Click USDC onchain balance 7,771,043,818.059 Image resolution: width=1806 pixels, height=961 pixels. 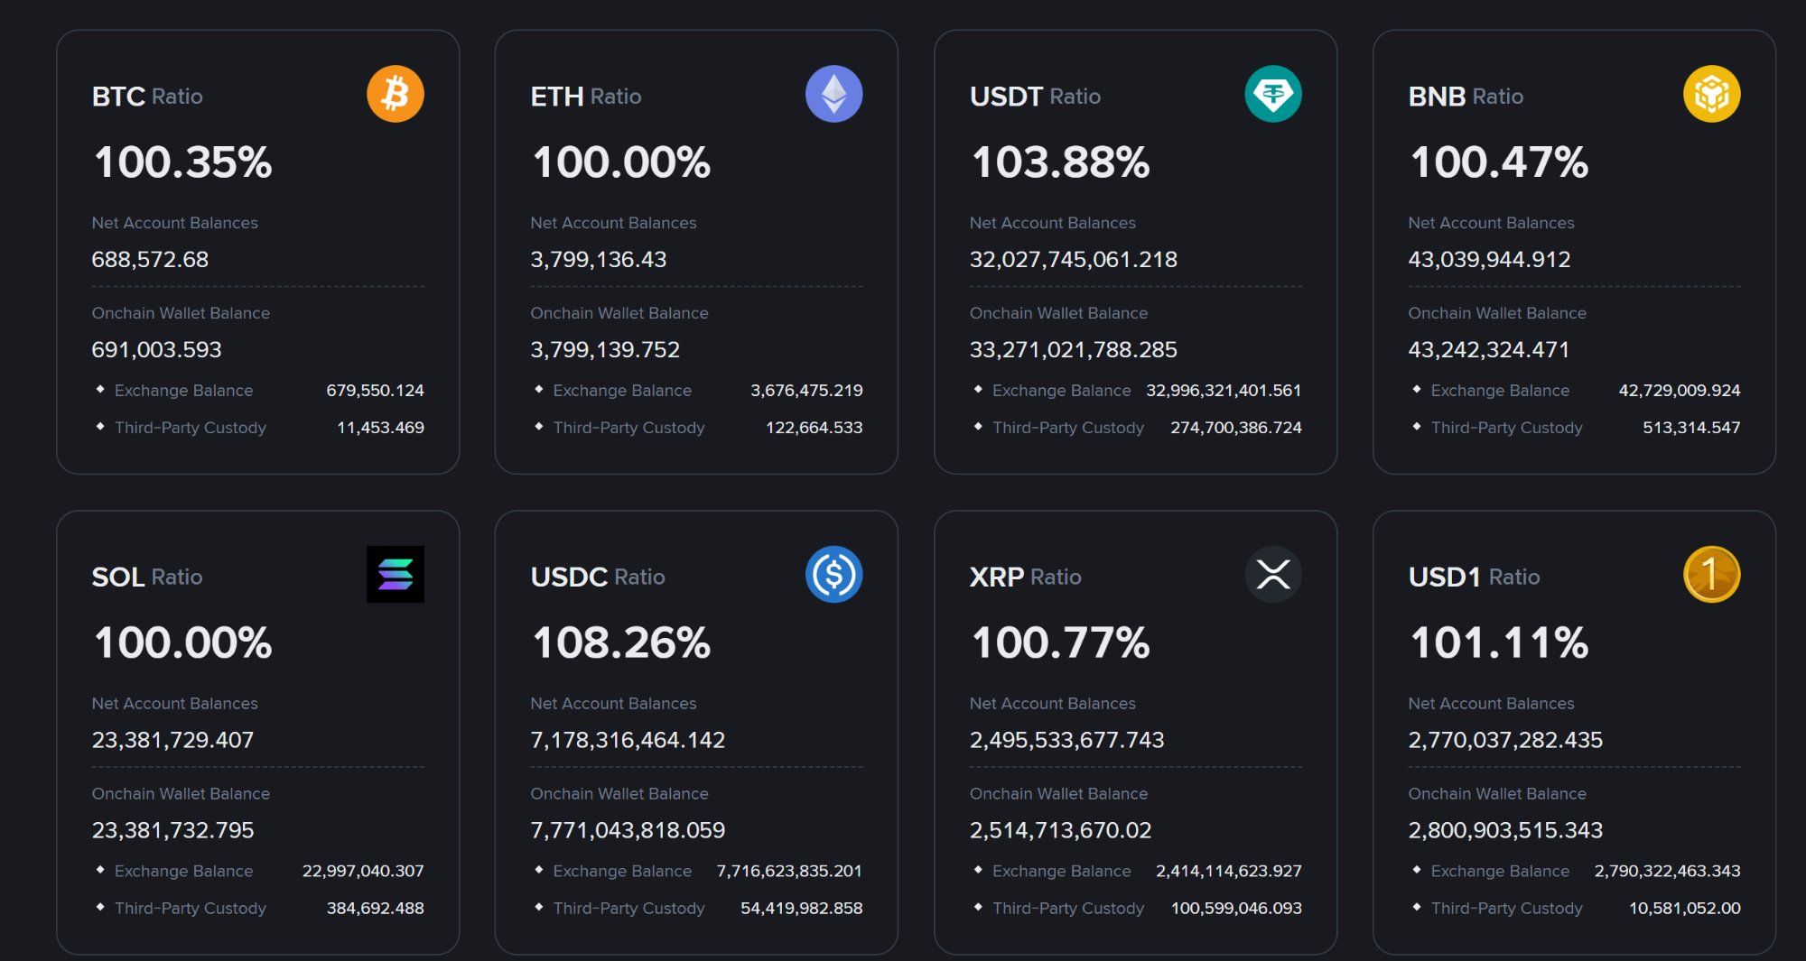click(x=628, y=831)
